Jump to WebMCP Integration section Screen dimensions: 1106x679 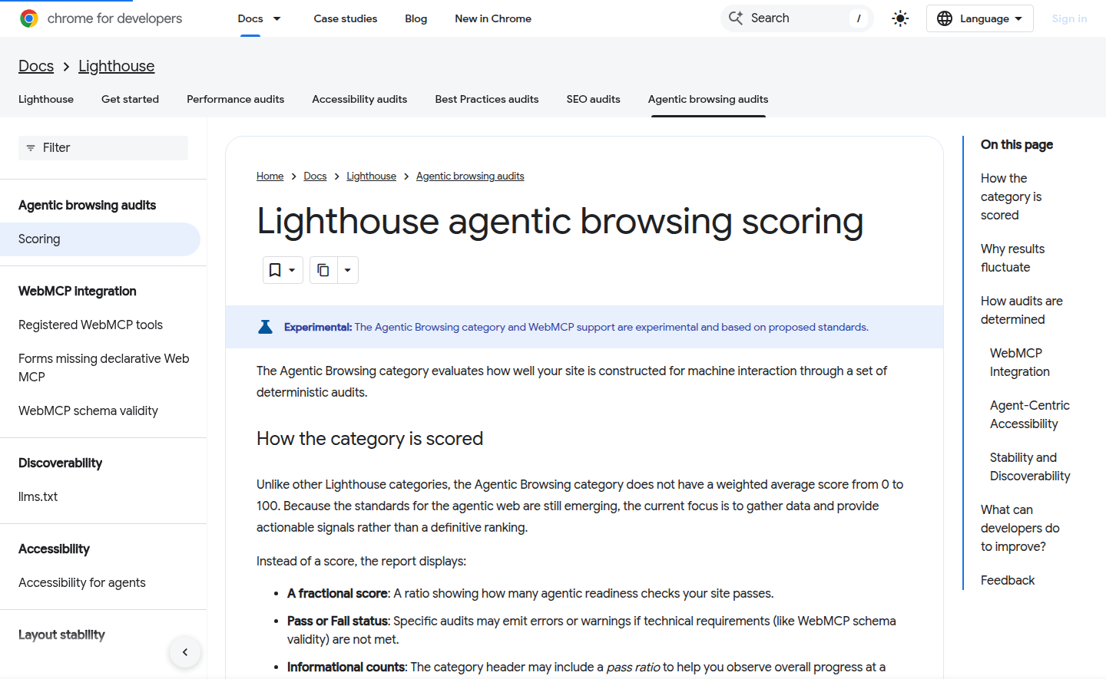pos(1019,362)
